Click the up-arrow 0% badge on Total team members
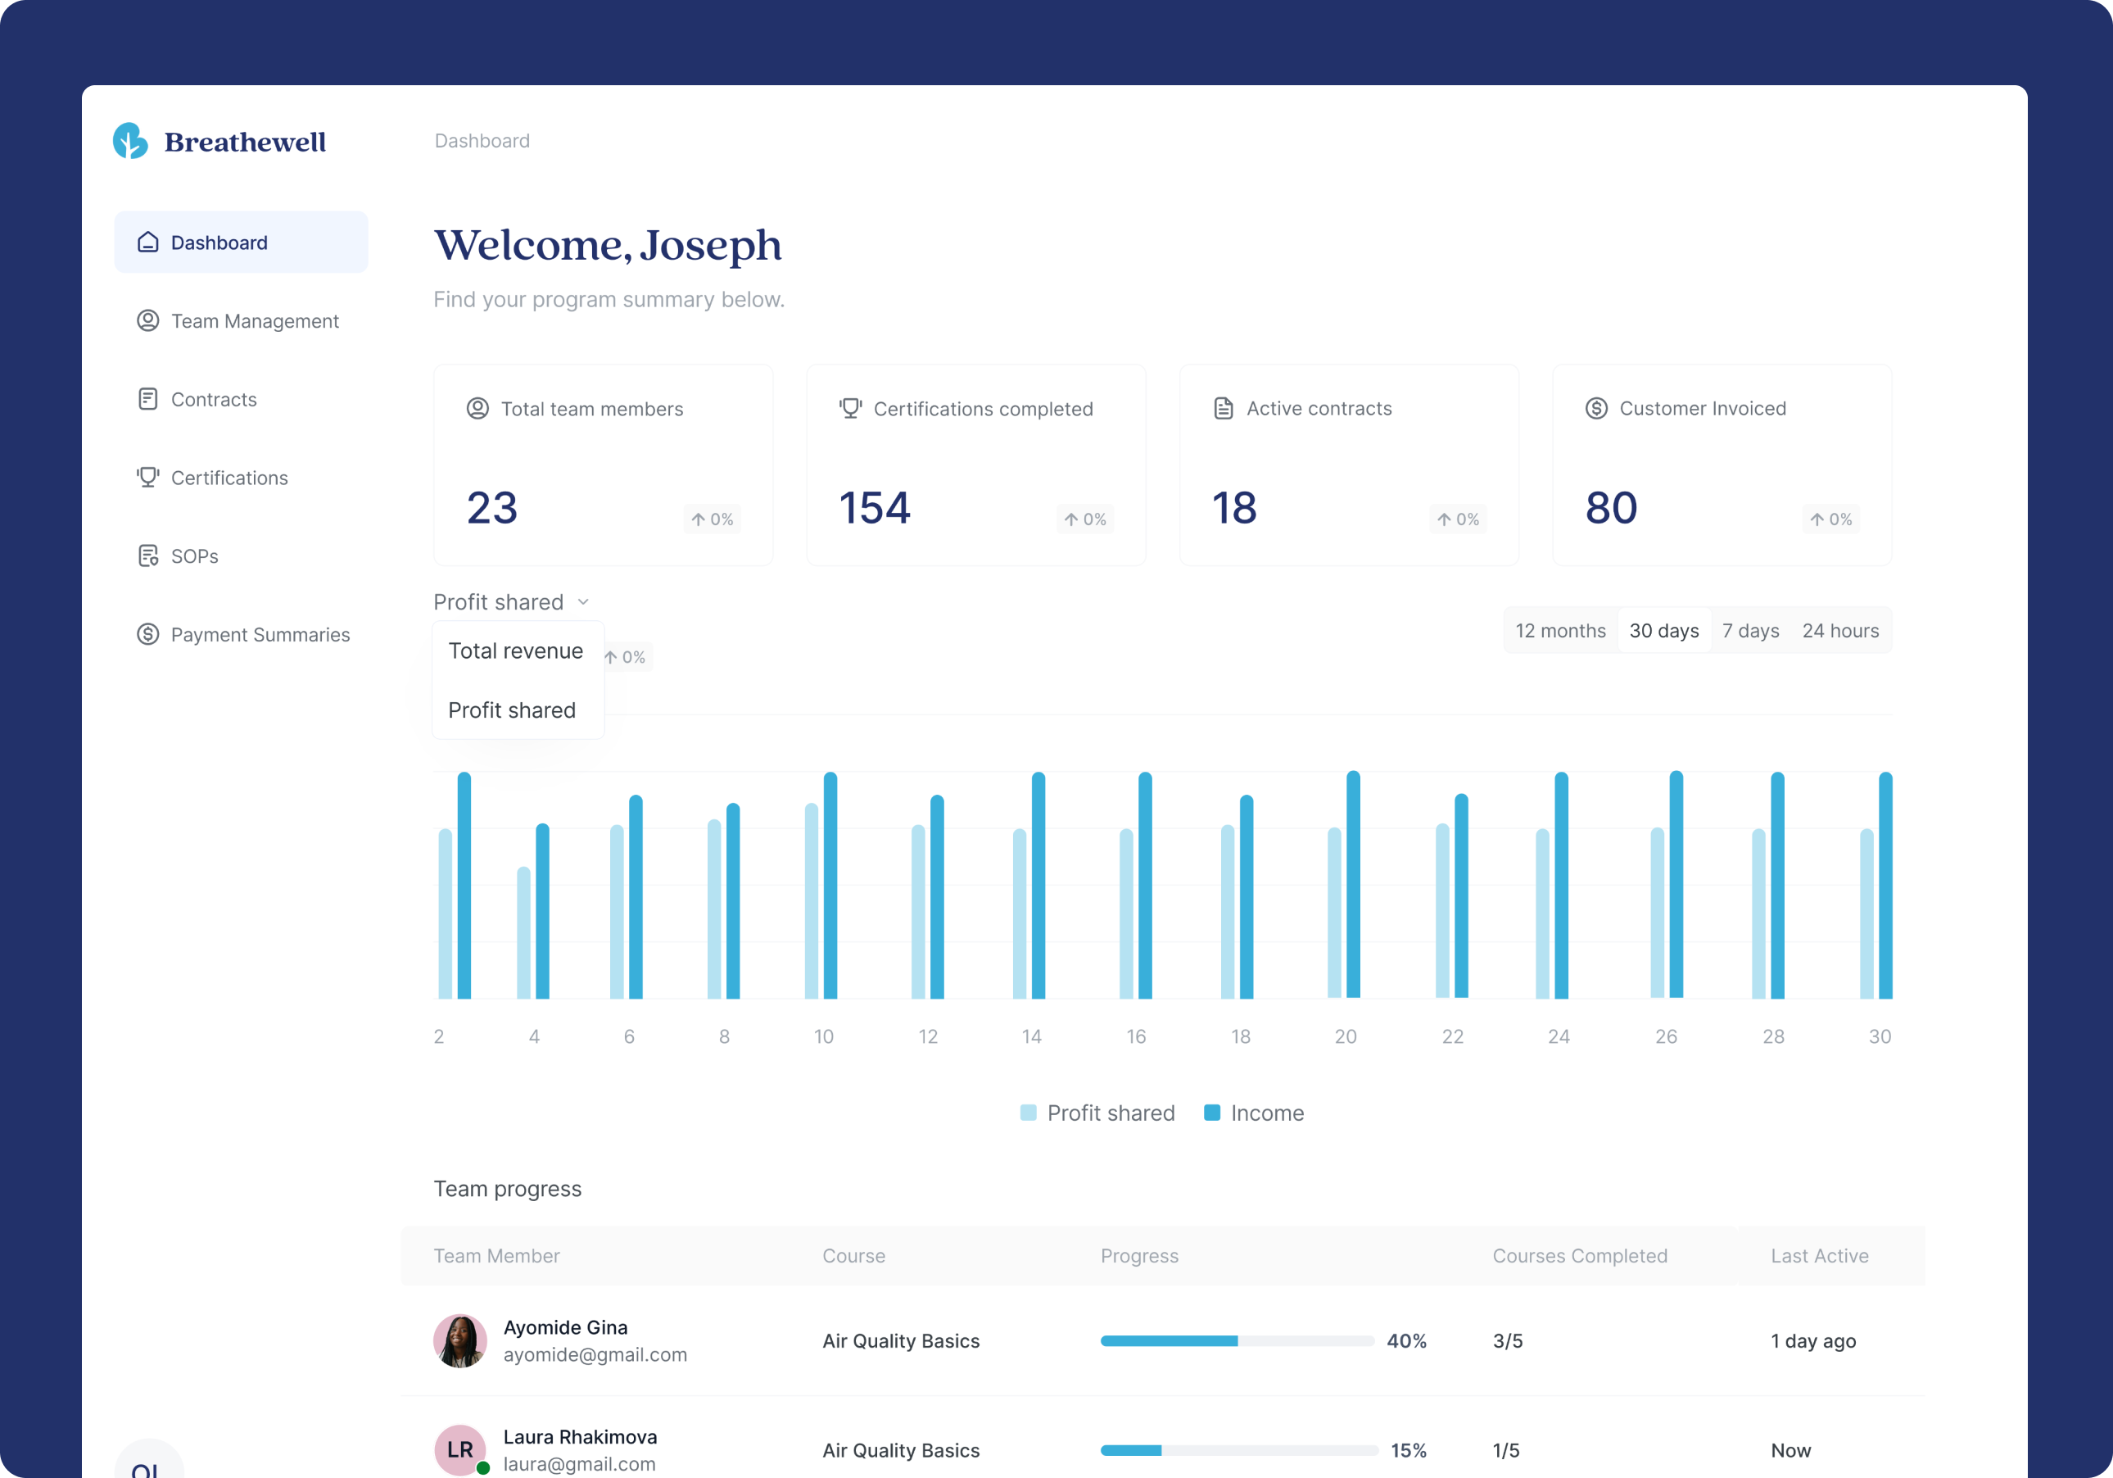The image size is (2113, 1478). [713, 519]
